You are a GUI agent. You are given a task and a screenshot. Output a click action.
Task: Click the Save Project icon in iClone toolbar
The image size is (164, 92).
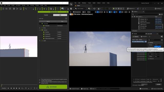pyautogui.click(x=10, y=9)
